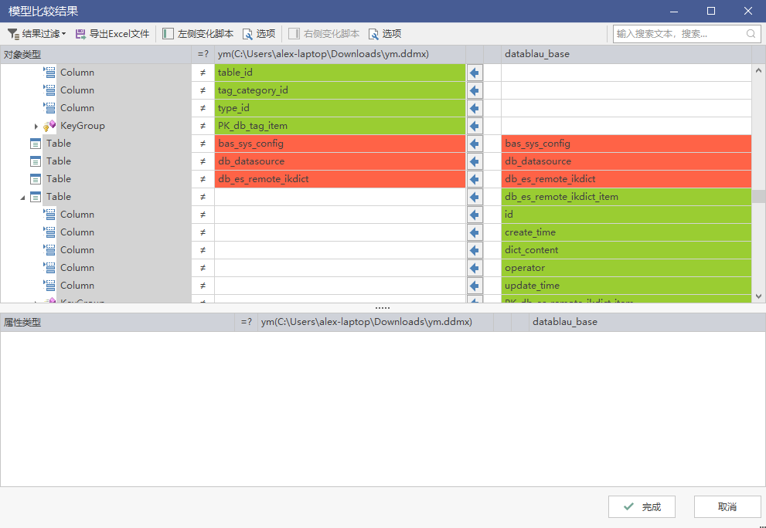Select the green tag_category_id cell
Image resolution: width=766 pixels, height=528 pixels.
coord(340,90)
